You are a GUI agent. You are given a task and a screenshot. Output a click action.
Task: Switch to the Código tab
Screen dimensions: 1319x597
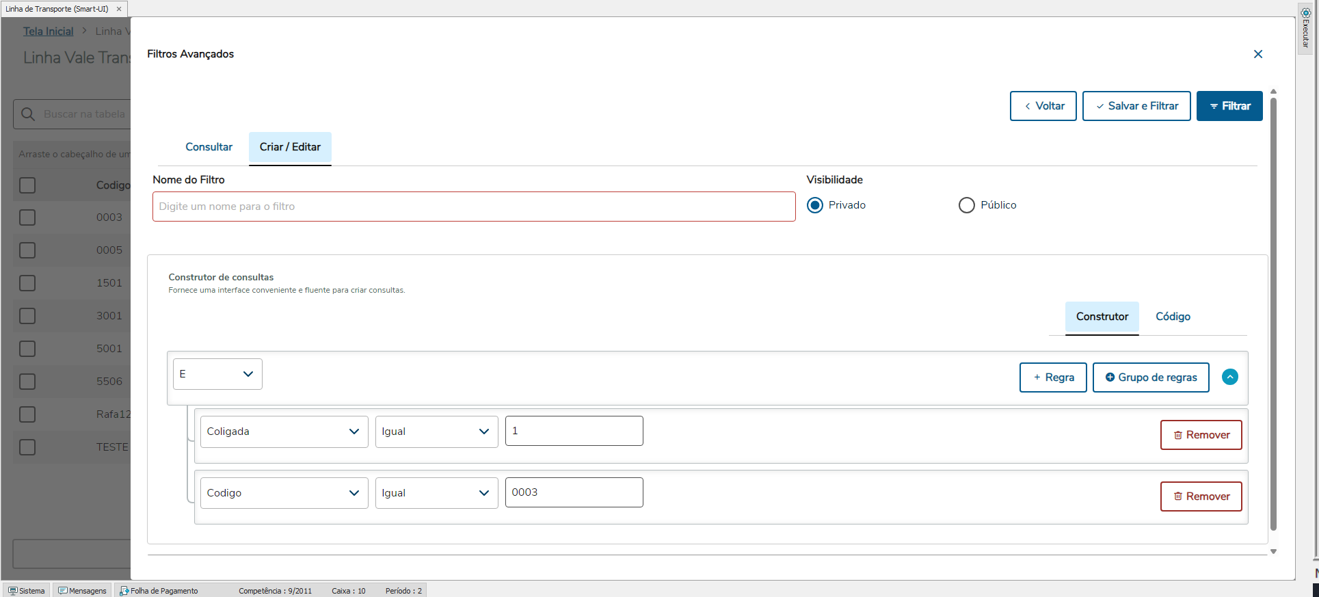click(x=1173, y=317)
